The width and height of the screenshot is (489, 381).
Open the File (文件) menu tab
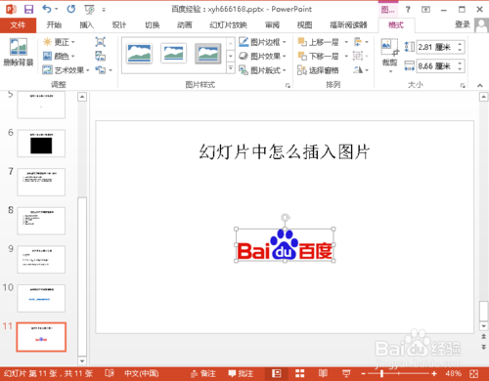pyautogui.click(x=18, y=24)
